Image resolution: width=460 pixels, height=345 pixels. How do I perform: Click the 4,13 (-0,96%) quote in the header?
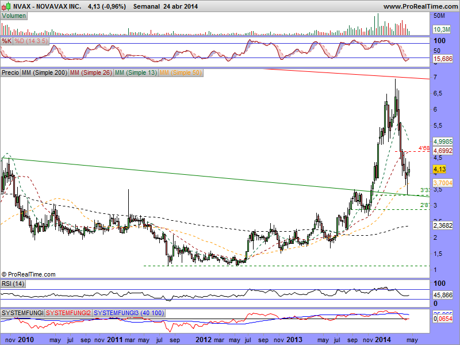pyautogui.click(x=107, y=6)
